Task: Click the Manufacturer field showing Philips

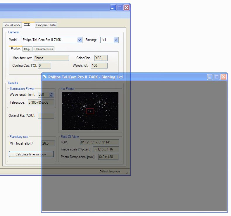Action: click(51, 58)
